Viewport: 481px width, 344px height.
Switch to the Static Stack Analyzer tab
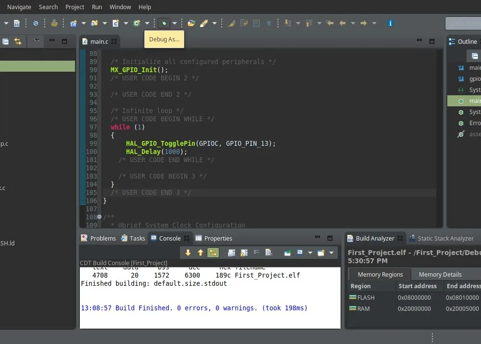pyautogui.click(x=441, y=239)
